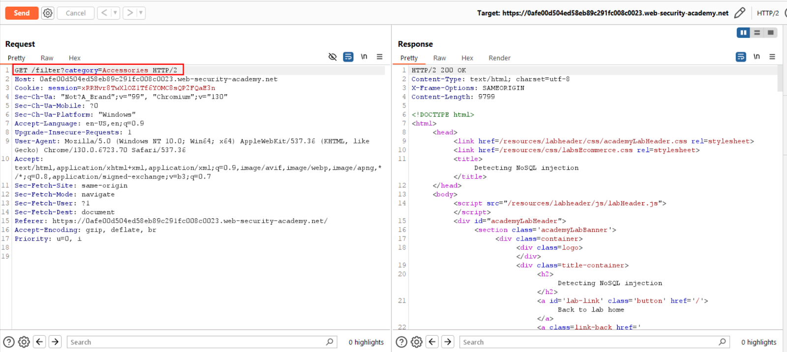Go back to previous request in history
Screen dimensions: 787x352
[x=104, y=13]
